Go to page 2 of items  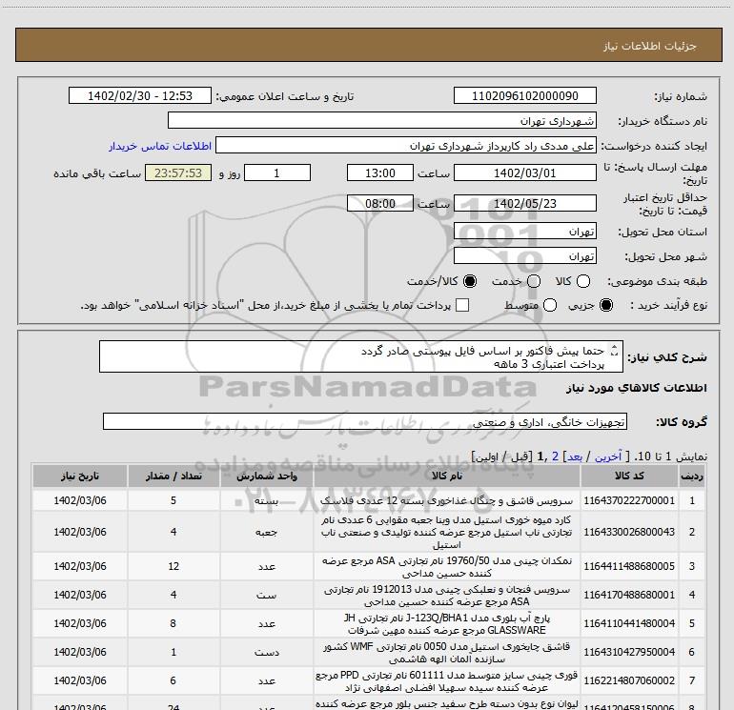555,456
